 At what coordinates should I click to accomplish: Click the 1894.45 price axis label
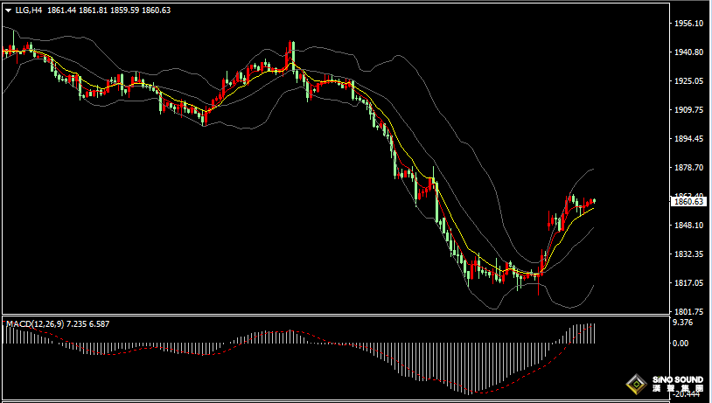(688, 139)
